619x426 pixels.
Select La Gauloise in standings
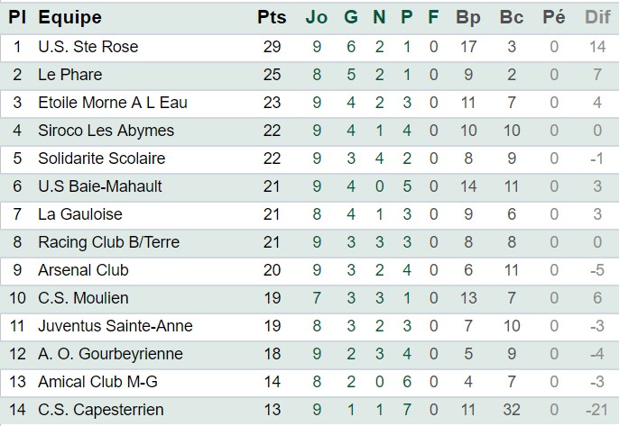pyautogui.click(x=80, y=214)
